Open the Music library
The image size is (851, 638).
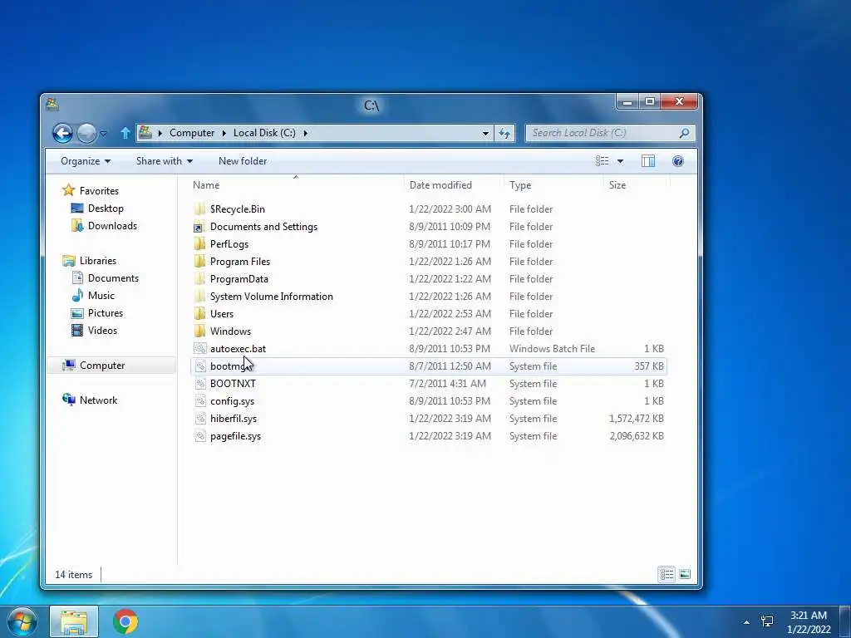(x=101, y=296)
